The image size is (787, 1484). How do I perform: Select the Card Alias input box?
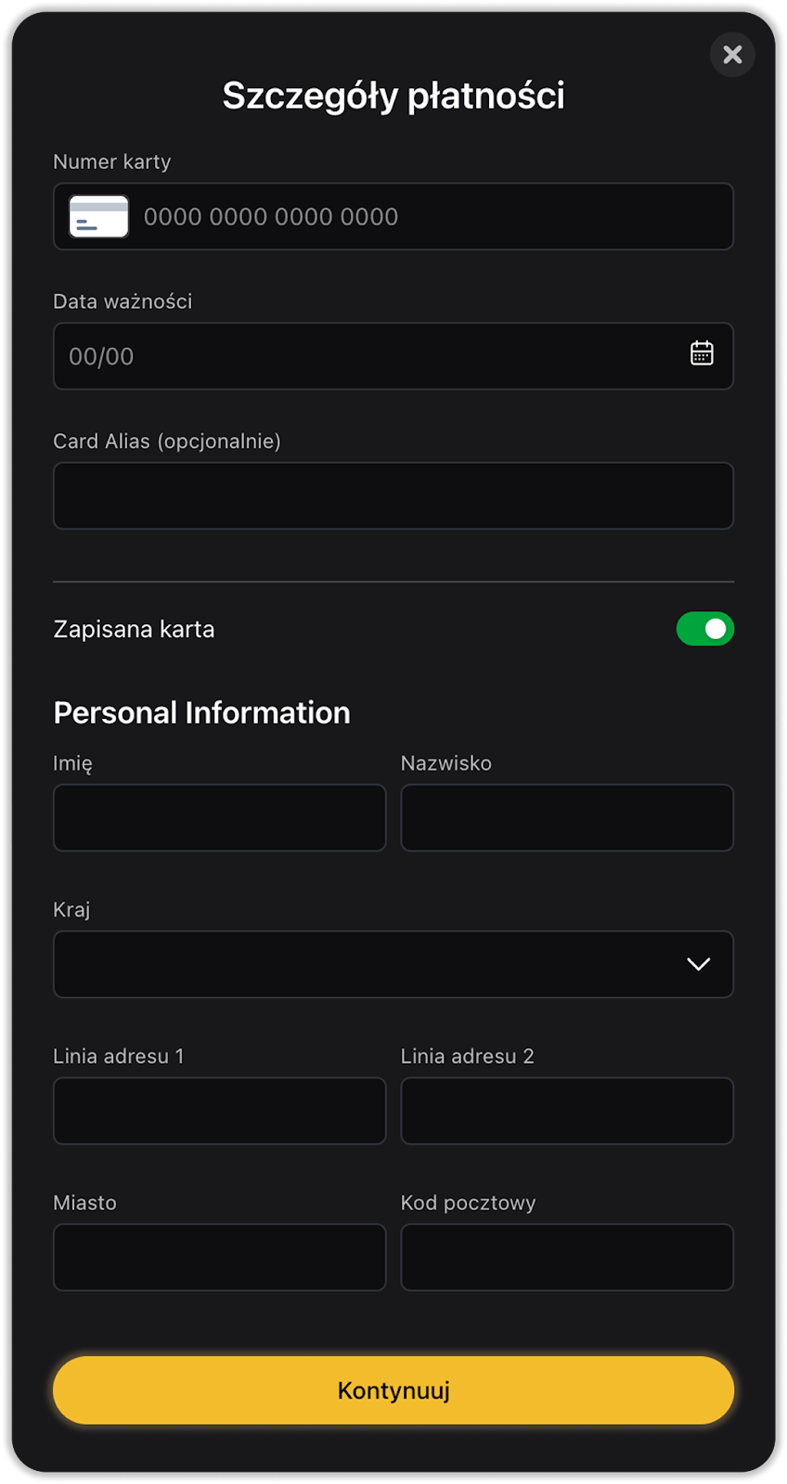point(393,496)
